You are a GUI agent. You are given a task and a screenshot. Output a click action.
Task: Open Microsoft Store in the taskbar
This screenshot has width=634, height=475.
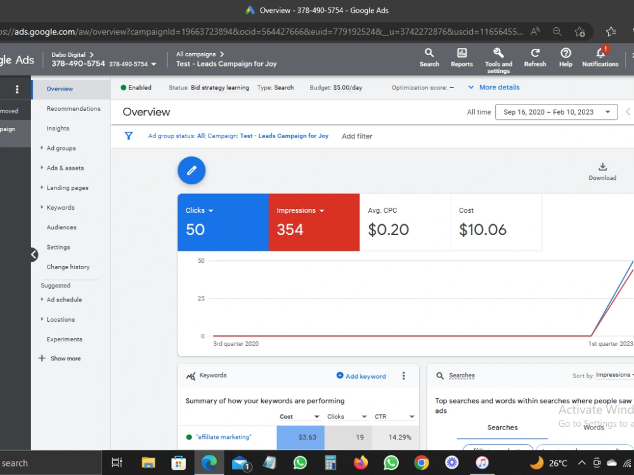click(x=178, y=462)
